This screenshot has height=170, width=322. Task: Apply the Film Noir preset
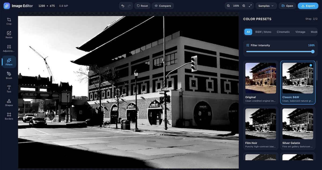[261, 128]
